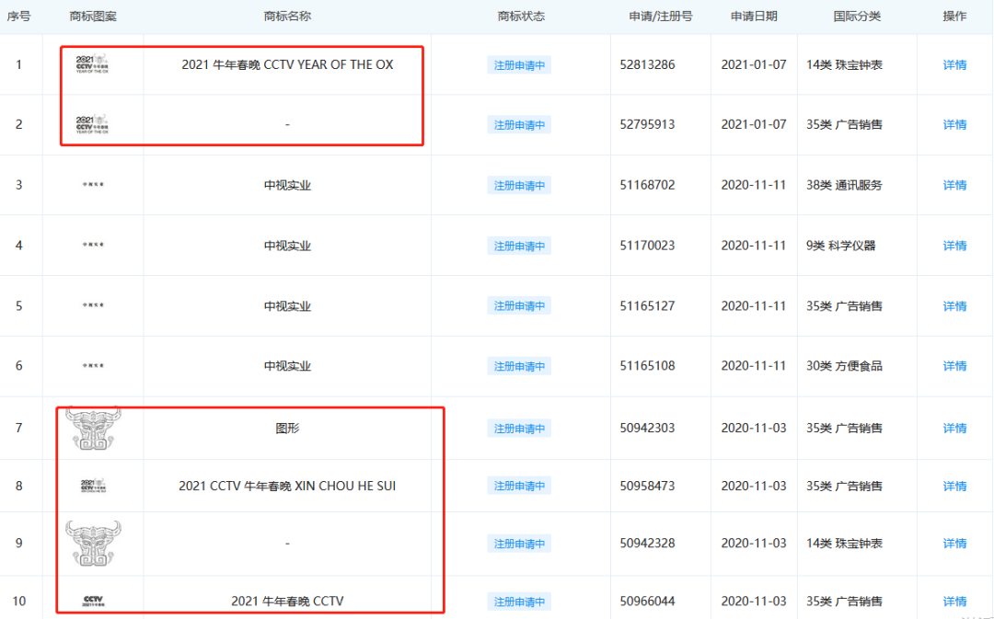The image size is (994, 619).
Task: Click 中视实业 logo thumbnail in row 6
Action: pos(93,365)
